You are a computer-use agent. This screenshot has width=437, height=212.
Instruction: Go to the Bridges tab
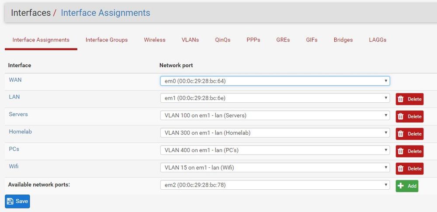[x=343, y=40]
